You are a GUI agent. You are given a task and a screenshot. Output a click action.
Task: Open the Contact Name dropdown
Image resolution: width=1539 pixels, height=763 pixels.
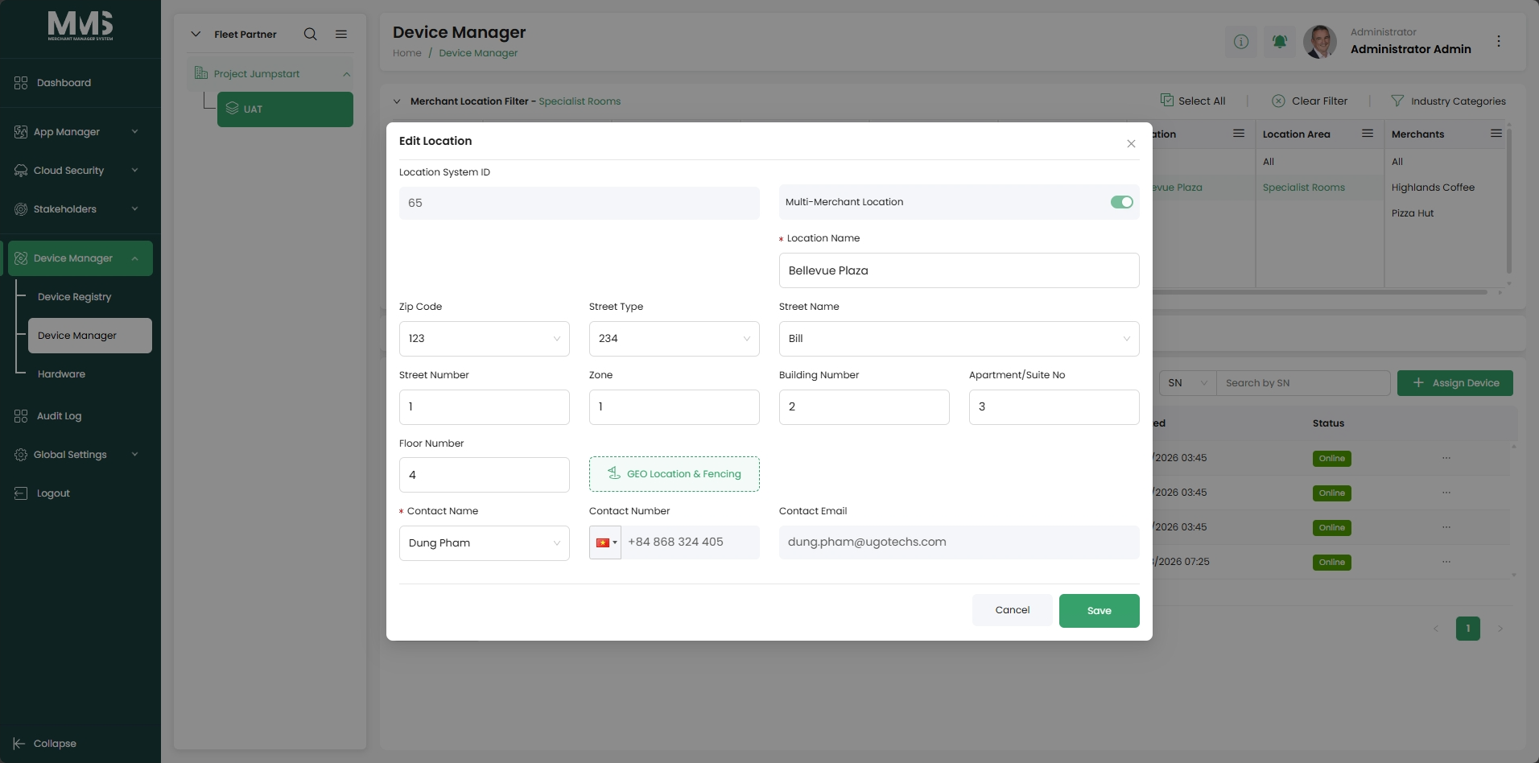pyautogui.click(x=485, y=543)
